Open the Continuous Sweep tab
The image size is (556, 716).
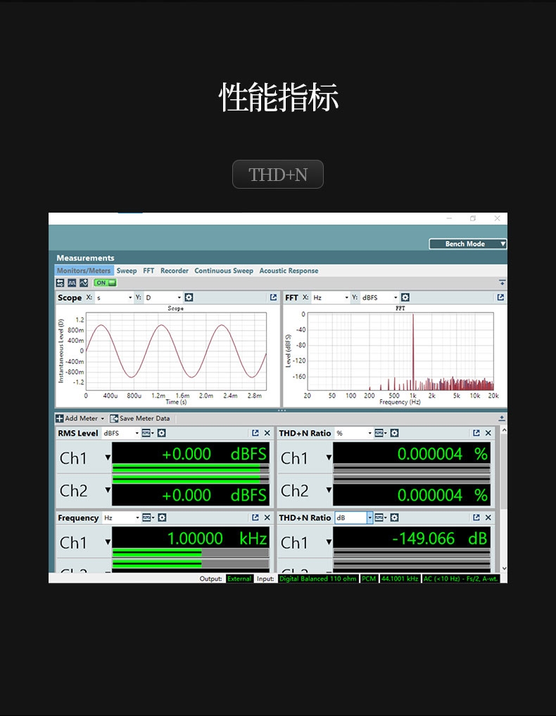[x=224, y=271]
